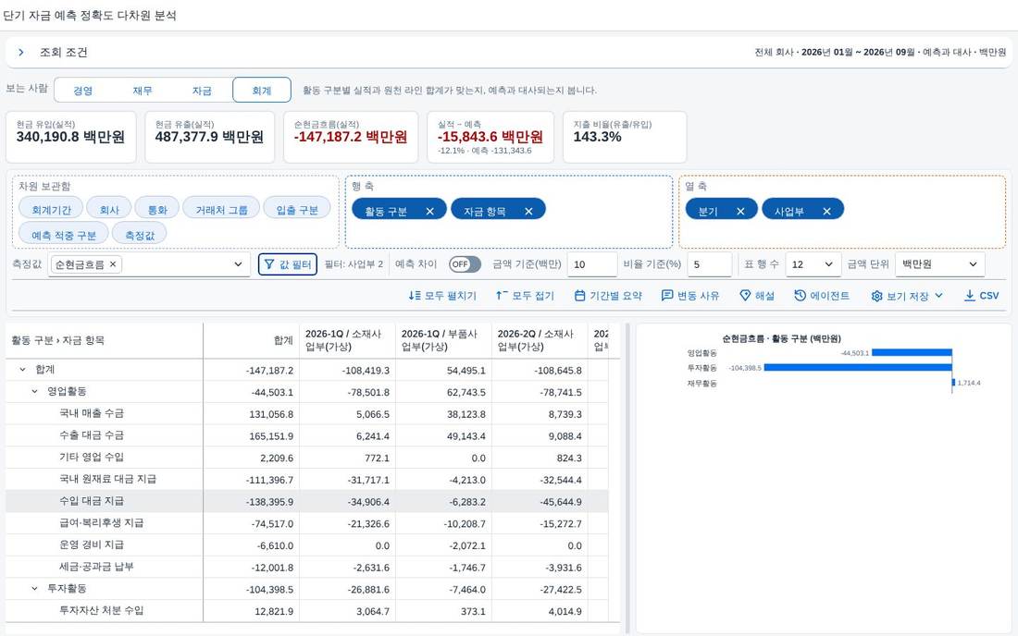Viewport: 1018px width, 636px height.
Task: Select the 수출 대금 수금 row
Action: coord(307,435)
